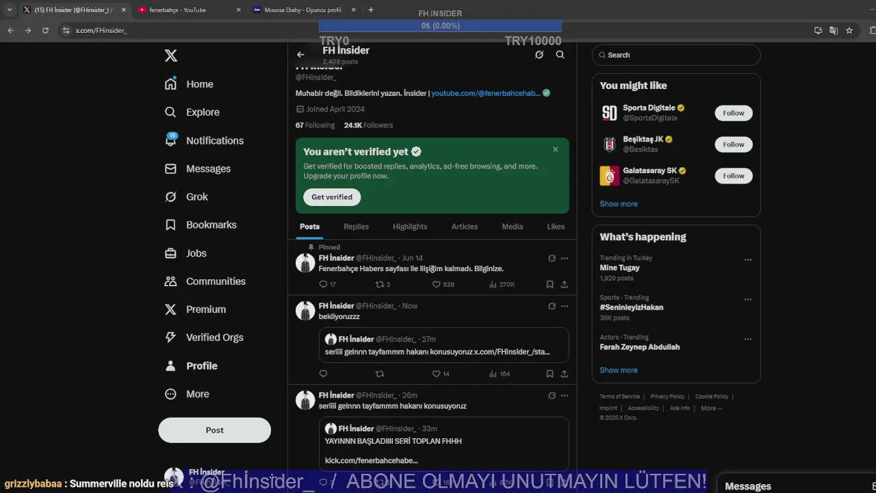Go to Profile in the sidebar

(191, 366)
